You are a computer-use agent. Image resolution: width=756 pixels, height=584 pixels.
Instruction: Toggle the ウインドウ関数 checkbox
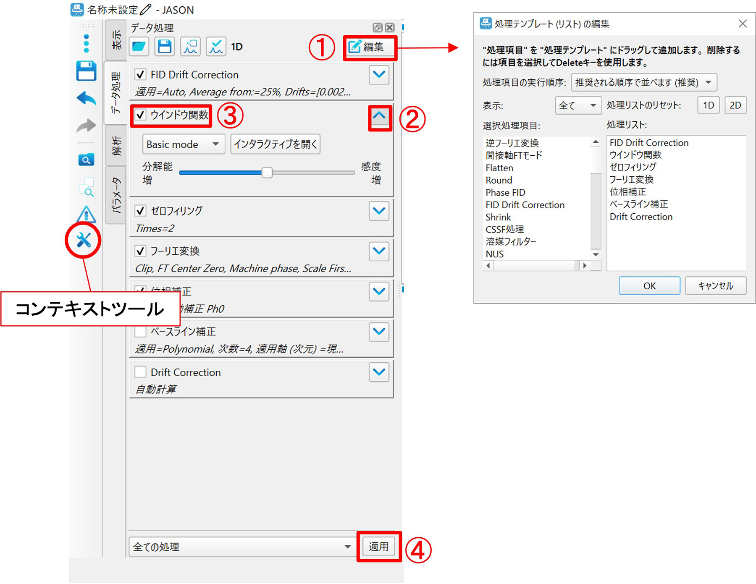pos(140,115)
